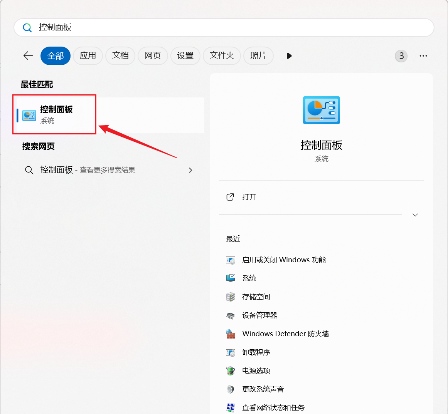Image resolution: width=448 pixels, height=414 pixels.
Task: Switch to the 应用 filter tab
Action: 88,55
